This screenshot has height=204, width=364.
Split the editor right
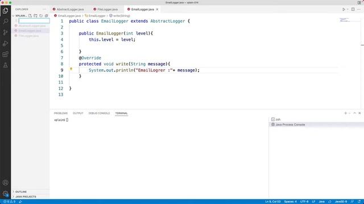pyautogui.click(x=353, y=9)
